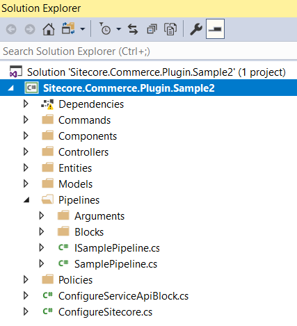
Task: Expand the ISamplePipeline.cs file node
Action: tap(42, 247)
